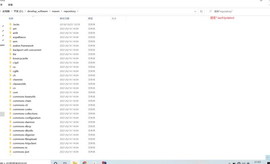Screen dimensions: 270x164
Task: Open File Explorer from the taskbar
Action: click(75, 163)
